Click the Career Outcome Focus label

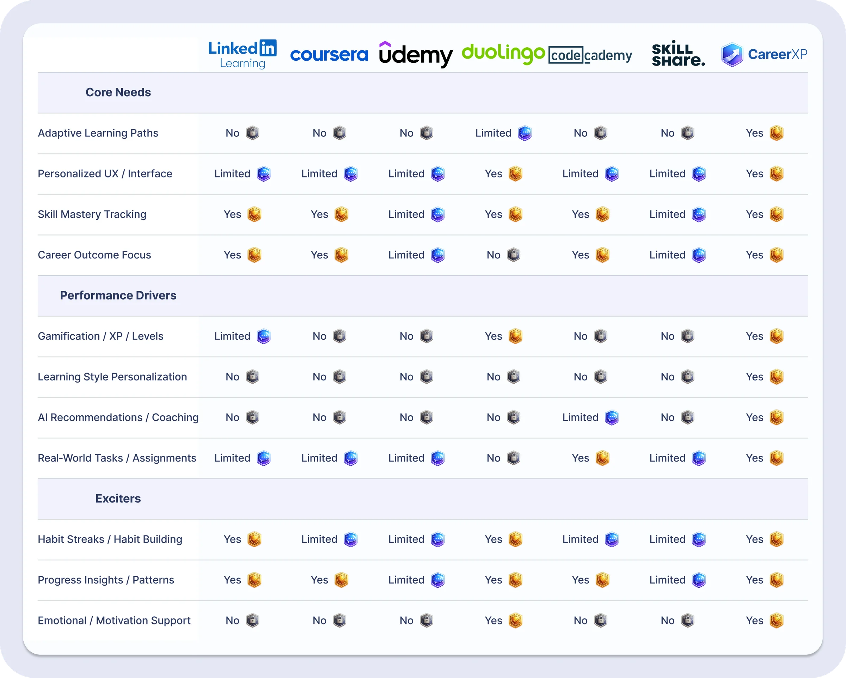(94, 255)
